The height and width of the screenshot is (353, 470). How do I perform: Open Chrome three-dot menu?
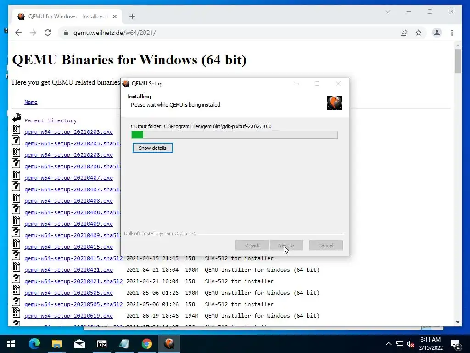pos(452,33)
